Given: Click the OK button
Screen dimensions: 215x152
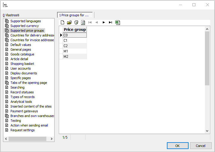Looking at the screenshot, I should (178, 145).
